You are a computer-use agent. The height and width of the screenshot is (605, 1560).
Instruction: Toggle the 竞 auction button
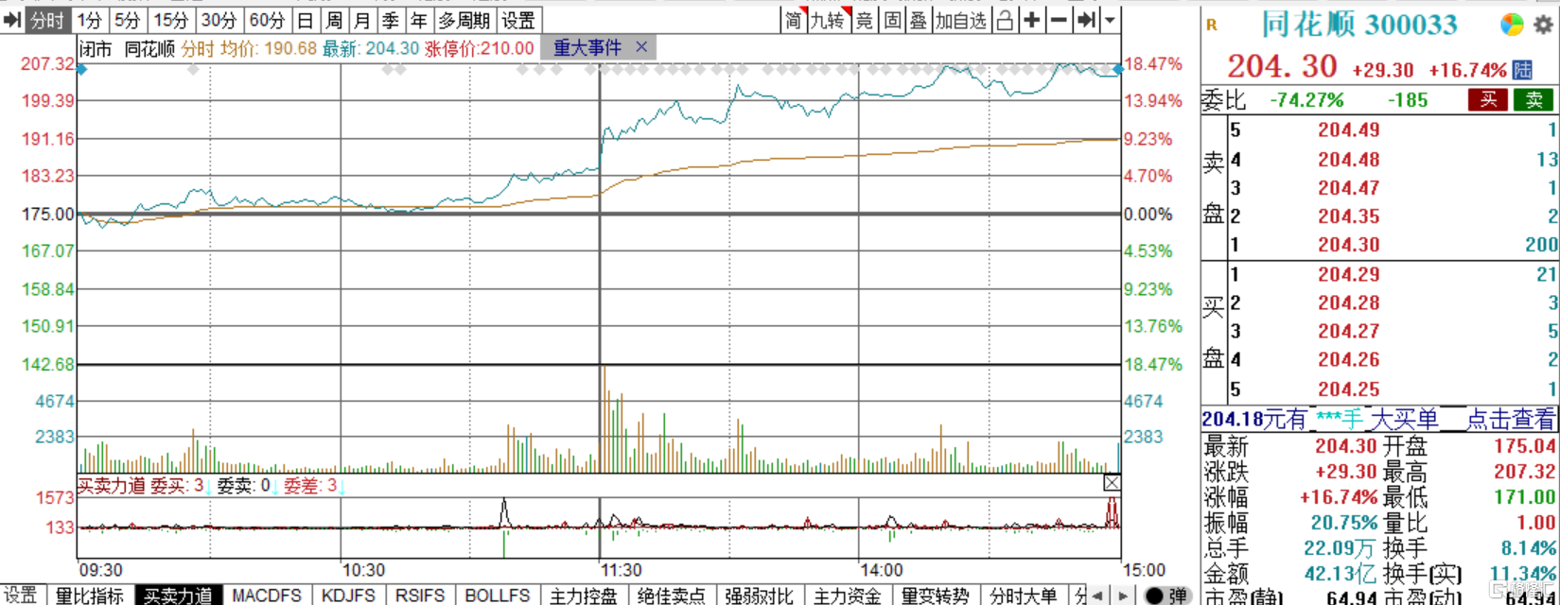(864, 20)
